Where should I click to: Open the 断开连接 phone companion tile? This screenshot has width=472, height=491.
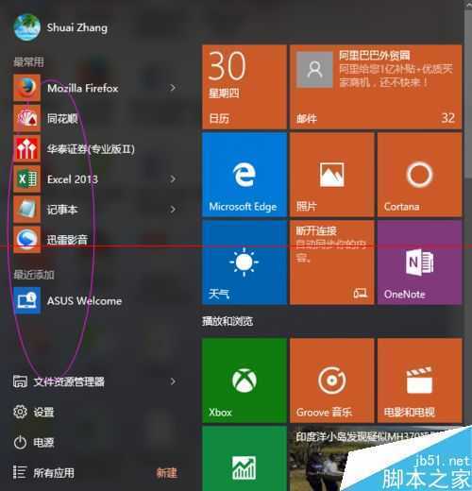pyautogui.click(x=332, y=262)
